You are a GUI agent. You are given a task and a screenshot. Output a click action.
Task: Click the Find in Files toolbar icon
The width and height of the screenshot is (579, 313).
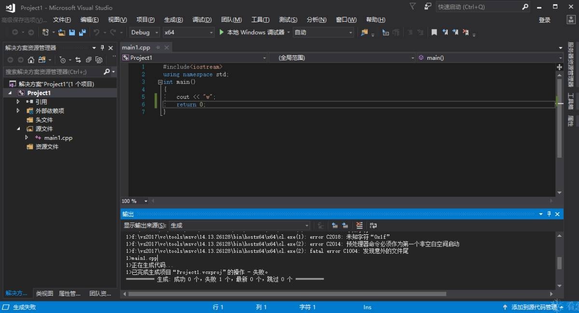pyautogui.click(x=364, y=32)
